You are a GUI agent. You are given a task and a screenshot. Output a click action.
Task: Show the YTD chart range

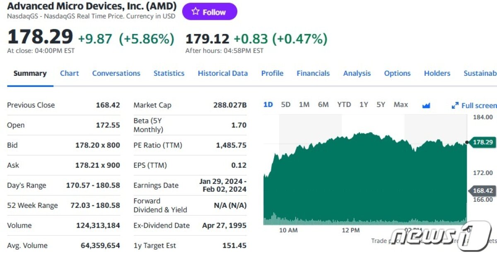(x=344, y=105)
